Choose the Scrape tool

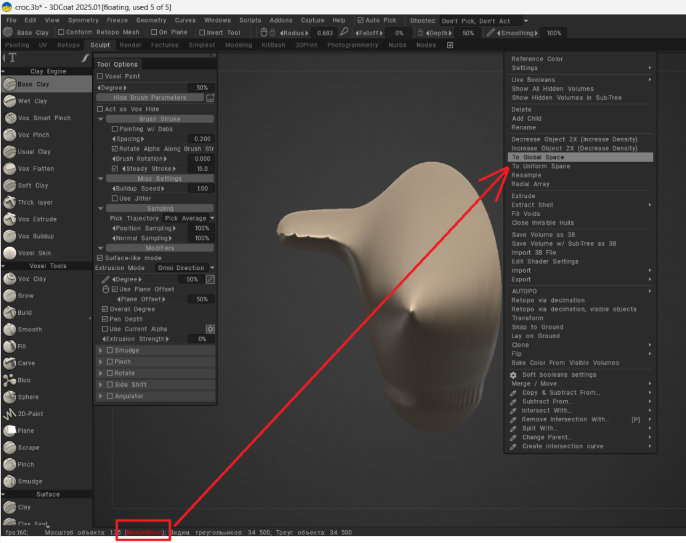click(x=28, y=448)
